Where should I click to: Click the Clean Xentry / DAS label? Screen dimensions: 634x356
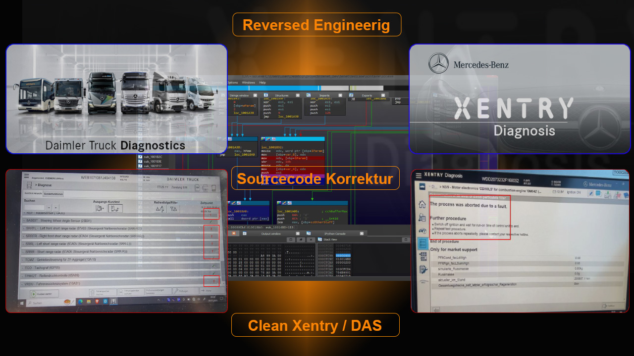pos(315,325)
